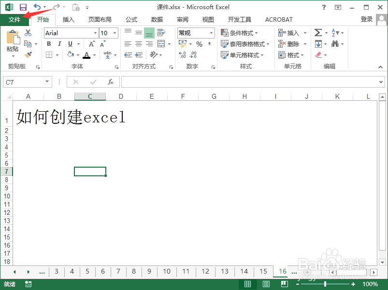Expand the formula bar chevron
The width and height of the screenshot is (388, 290).
coord(381,82)
